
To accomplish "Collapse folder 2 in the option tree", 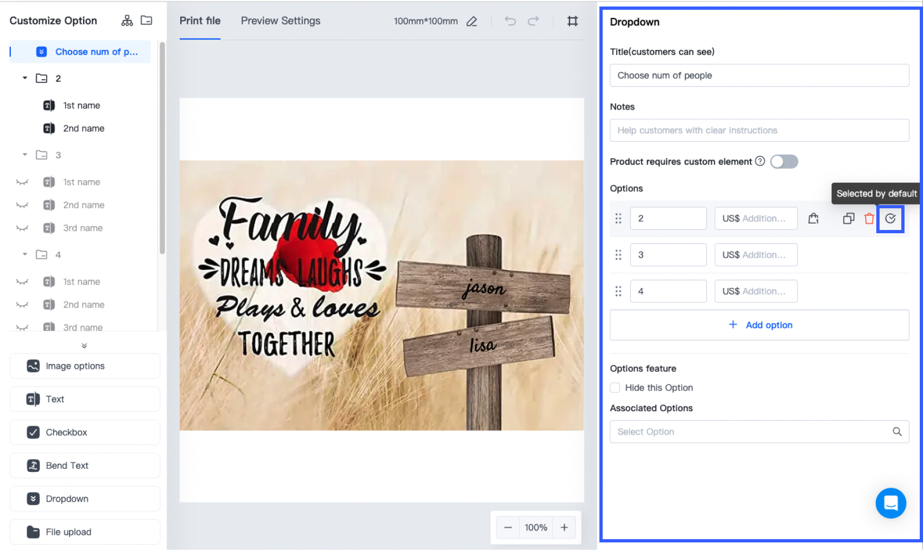I will click(x=25, y=78).
